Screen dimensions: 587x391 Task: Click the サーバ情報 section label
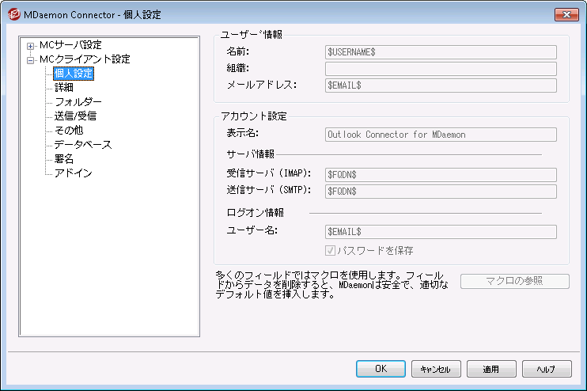pyautogui.click(x=251, y=154)
